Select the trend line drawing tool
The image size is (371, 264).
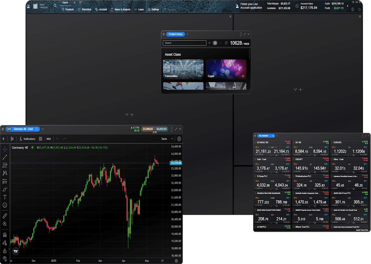(x=5, y=157)
